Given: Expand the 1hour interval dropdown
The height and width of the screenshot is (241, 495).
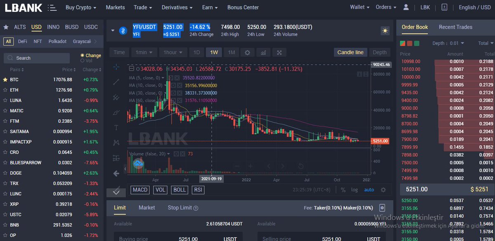Looking at the screenshot, I should point(172,52).
